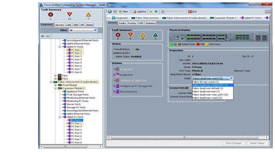The height and width of the screenshot is (152, 275).
Task: Click Reset Values button
Action: click(x=257, y=143)
